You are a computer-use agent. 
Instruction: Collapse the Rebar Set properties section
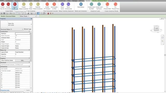[x=29, y=50]
